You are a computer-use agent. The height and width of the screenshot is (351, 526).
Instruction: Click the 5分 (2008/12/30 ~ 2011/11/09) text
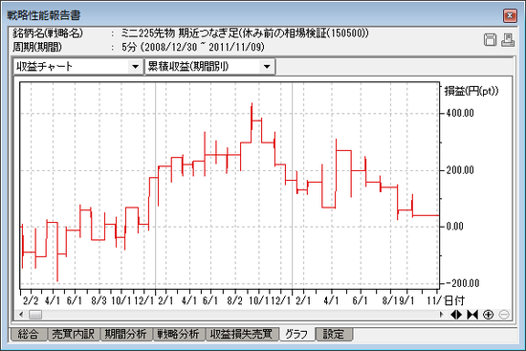(x=193, y=47)
